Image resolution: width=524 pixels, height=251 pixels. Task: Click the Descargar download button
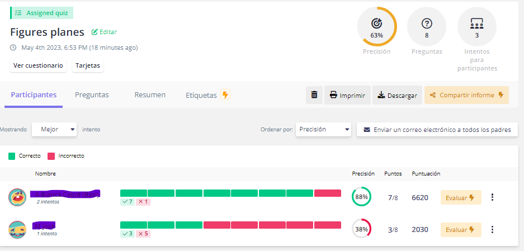[397, 95]
